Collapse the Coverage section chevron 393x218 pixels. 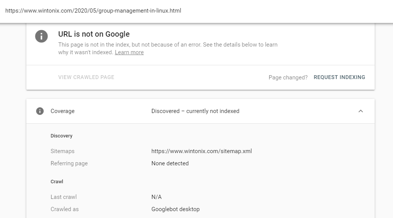coord(361,111)
